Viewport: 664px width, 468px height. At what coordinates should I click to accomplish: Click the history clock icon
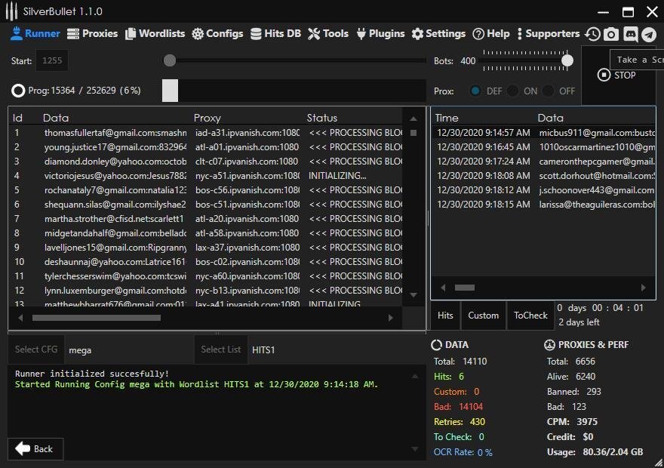593,34
